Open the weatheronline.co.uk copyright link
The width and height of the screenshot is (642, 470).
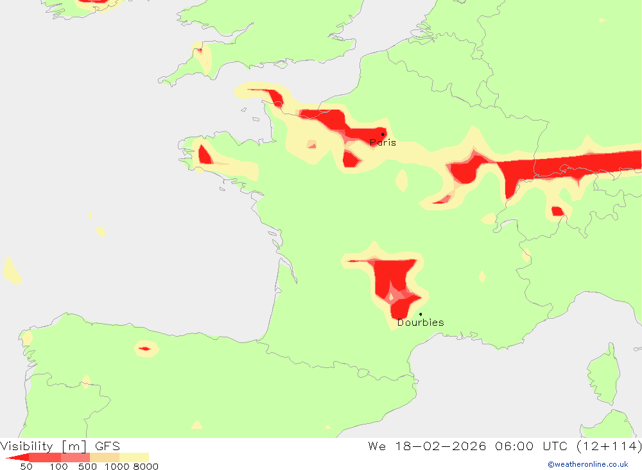click(588, 464)
